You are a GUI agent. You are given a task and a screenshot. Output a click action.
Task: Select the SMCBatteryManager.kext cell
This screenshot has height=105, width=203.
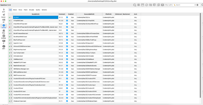[36, 69]
